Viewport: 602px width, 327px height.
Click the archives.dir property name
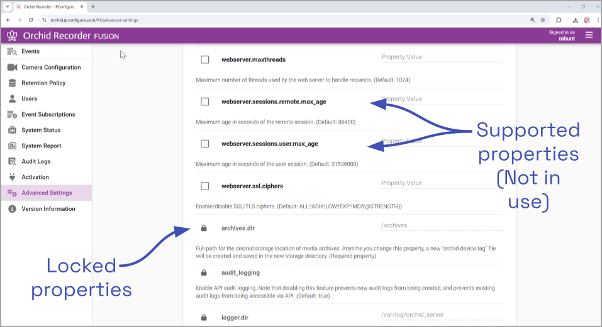(238, 228)
